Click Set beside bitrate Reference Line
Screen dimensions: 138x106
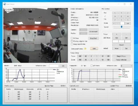click(63, 66)
